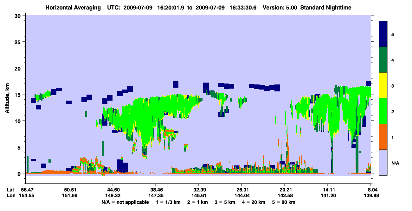Click the colorbar label '4'
Image resolution: width=412 pixels, height=211 pixels.
coord(393,60)
